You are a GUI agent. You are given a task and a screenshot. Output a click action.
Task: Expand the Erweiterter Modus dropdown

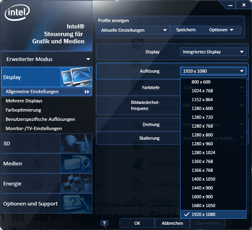tap(47, 59)
